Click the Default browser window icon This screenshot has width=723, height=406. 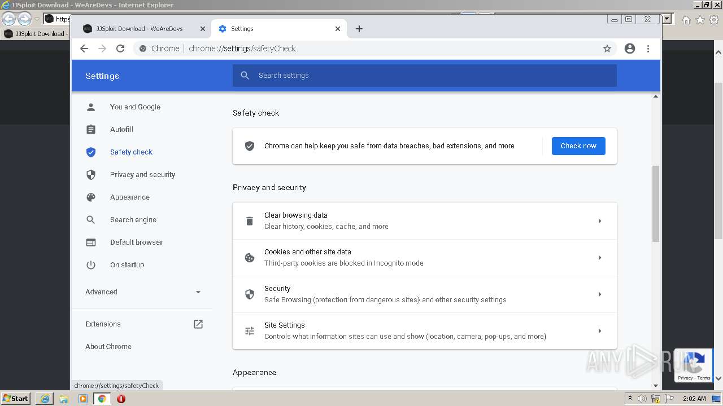click(91, 242)
